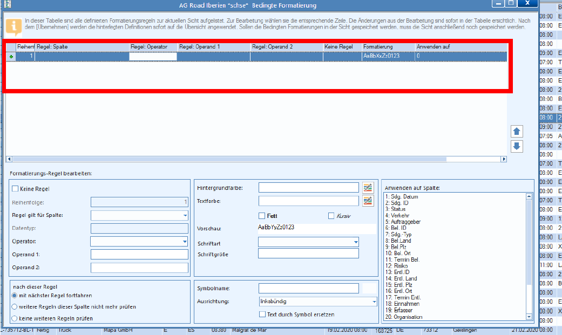The height and width of the screenshot is (335, 562).
Task: Select 10: Bel. Ort in list
Action: click(398, 254)
